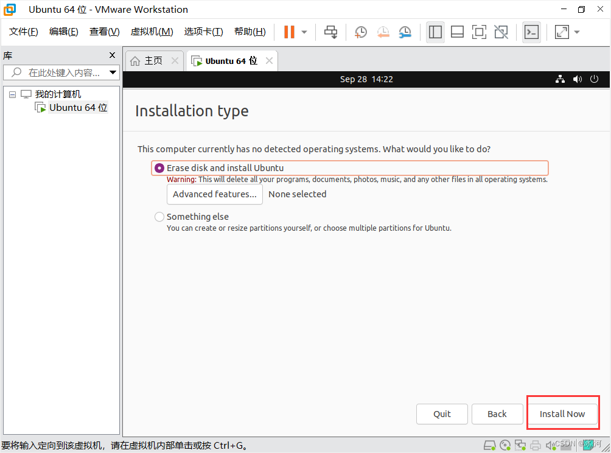Open the 选项卡(T) menu

[203, 32]
